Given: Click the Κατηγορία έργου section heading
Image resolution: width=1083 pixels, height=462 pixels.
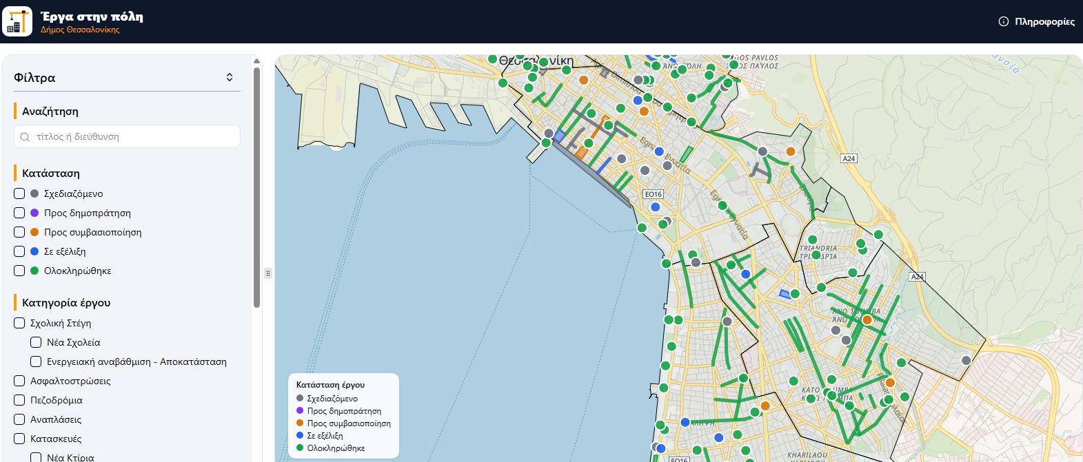Looking at the screenshot, I should pos(66,303).
